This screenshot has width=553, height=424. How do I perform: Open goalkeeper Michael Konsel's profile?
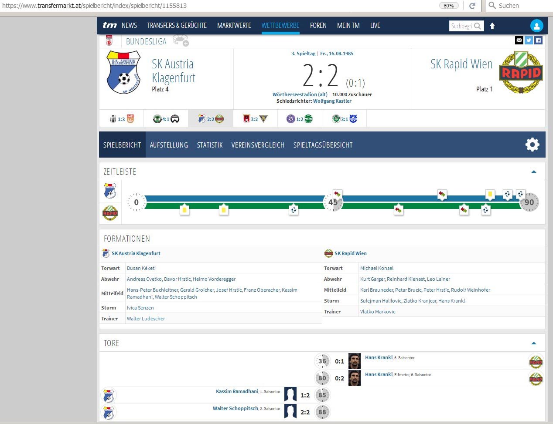[x=377, y=268]
